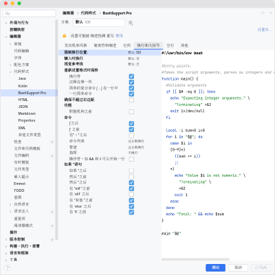Toggle the 一行简单命令 checkbox

pyautogui.click(x=131, y=94)
